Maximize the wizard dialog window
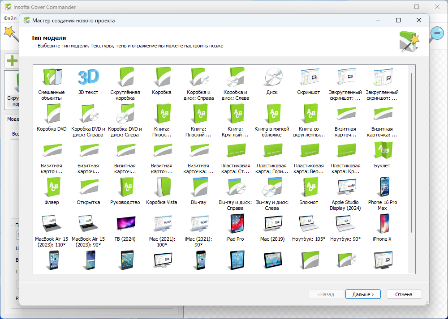 (x=398, y=20)
